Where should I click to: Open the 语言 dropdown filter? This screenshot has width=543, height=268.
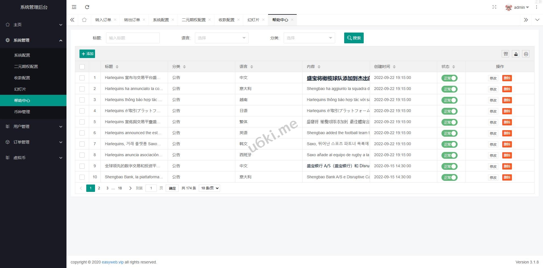coord(221,38)
